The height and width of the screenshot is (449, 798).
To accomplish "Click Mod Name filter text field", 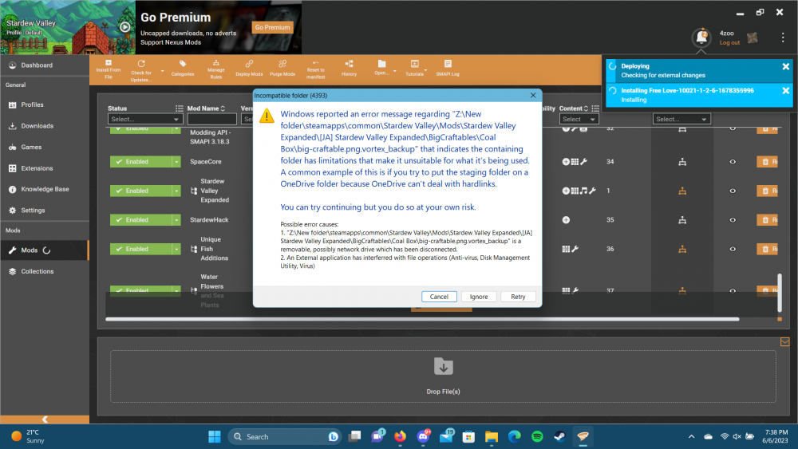I will pos(211,119).
